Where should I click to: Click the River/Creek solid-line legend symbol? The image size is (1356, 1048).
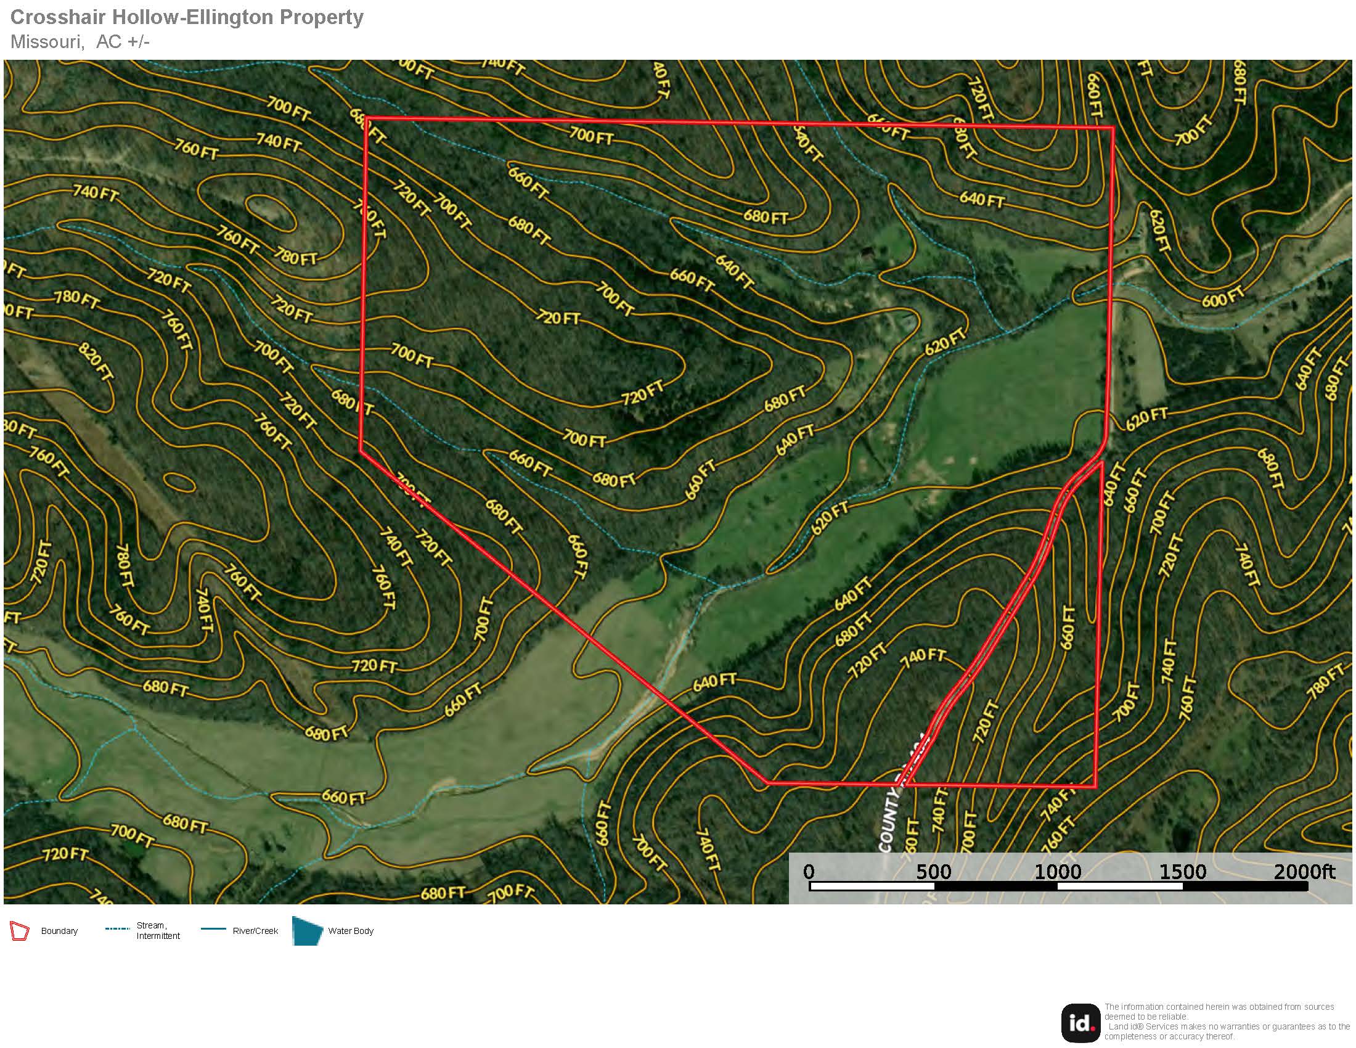point(214,930)
